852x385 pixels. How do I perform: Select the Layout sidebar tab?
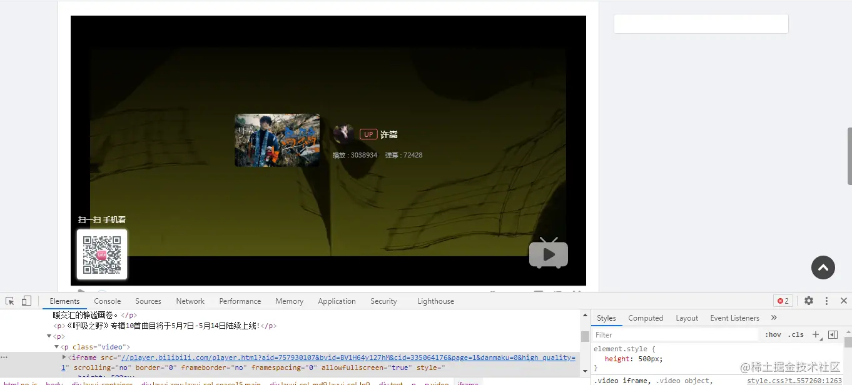click(x=687, y=318)
